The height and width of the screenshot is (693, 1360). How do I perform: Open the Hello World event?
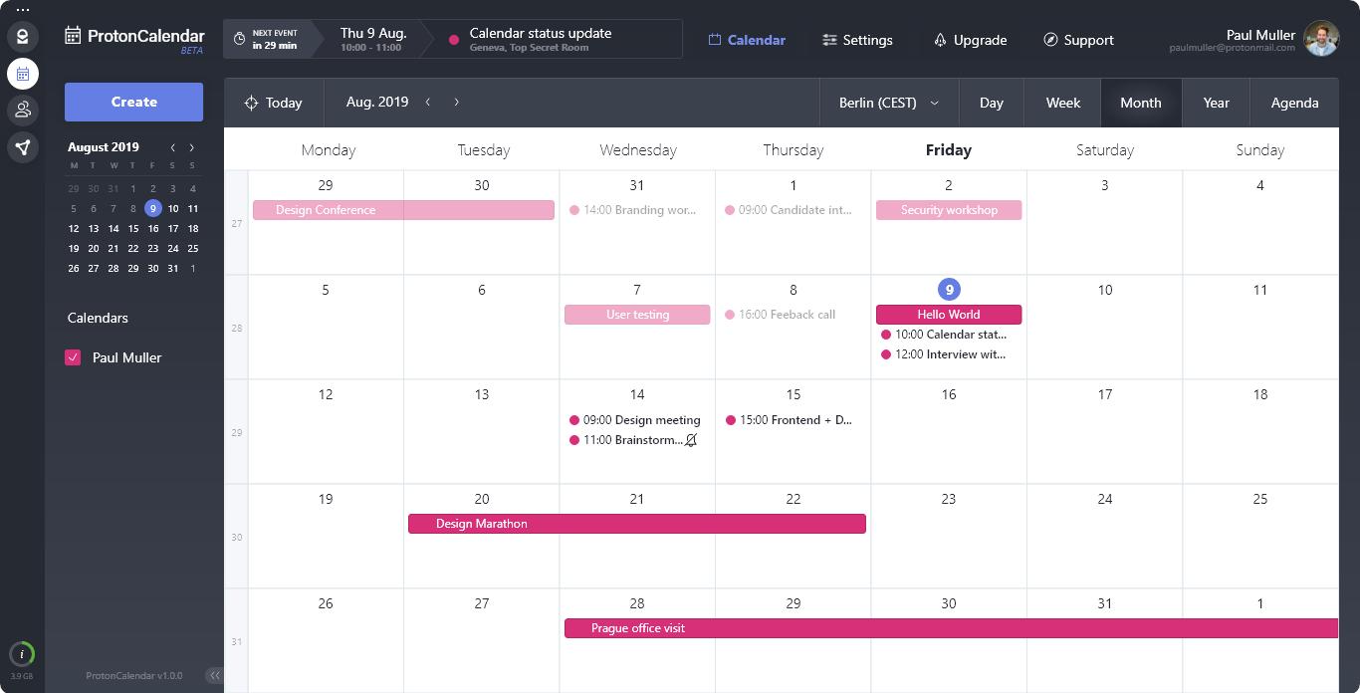[949, 315]
